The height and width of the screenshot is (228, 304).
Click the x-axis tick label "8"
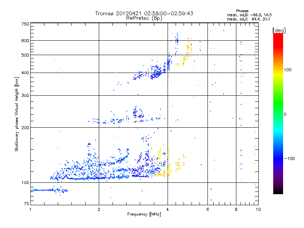(x=236, y=209)
